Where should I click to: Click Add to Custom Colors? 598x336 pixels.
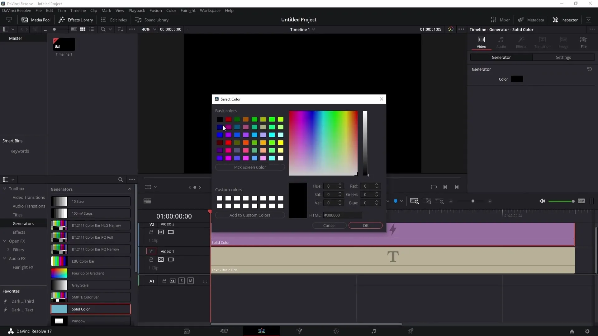[x=250, y=215]
